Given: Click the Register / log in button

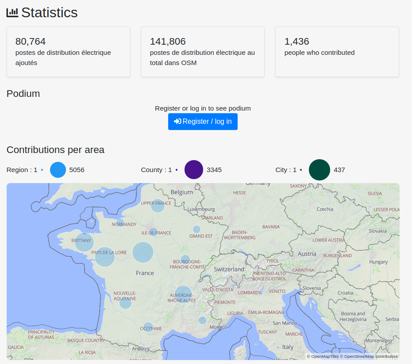Looking at the screenshot, I should pos(203,122).
